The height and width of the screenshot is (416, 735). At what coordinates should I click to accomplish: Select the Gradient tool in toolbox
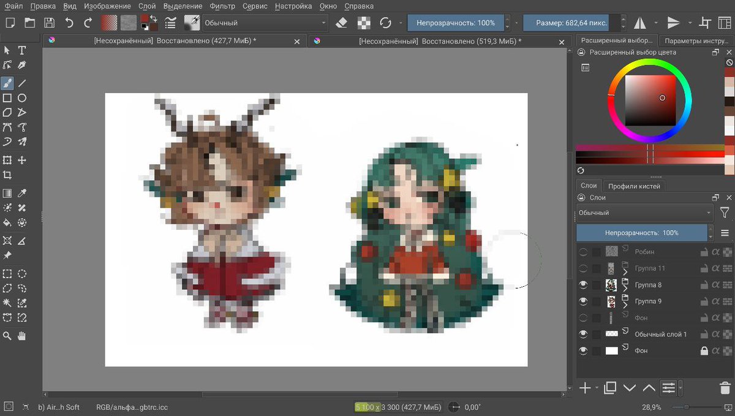click(x=7, y=193)
